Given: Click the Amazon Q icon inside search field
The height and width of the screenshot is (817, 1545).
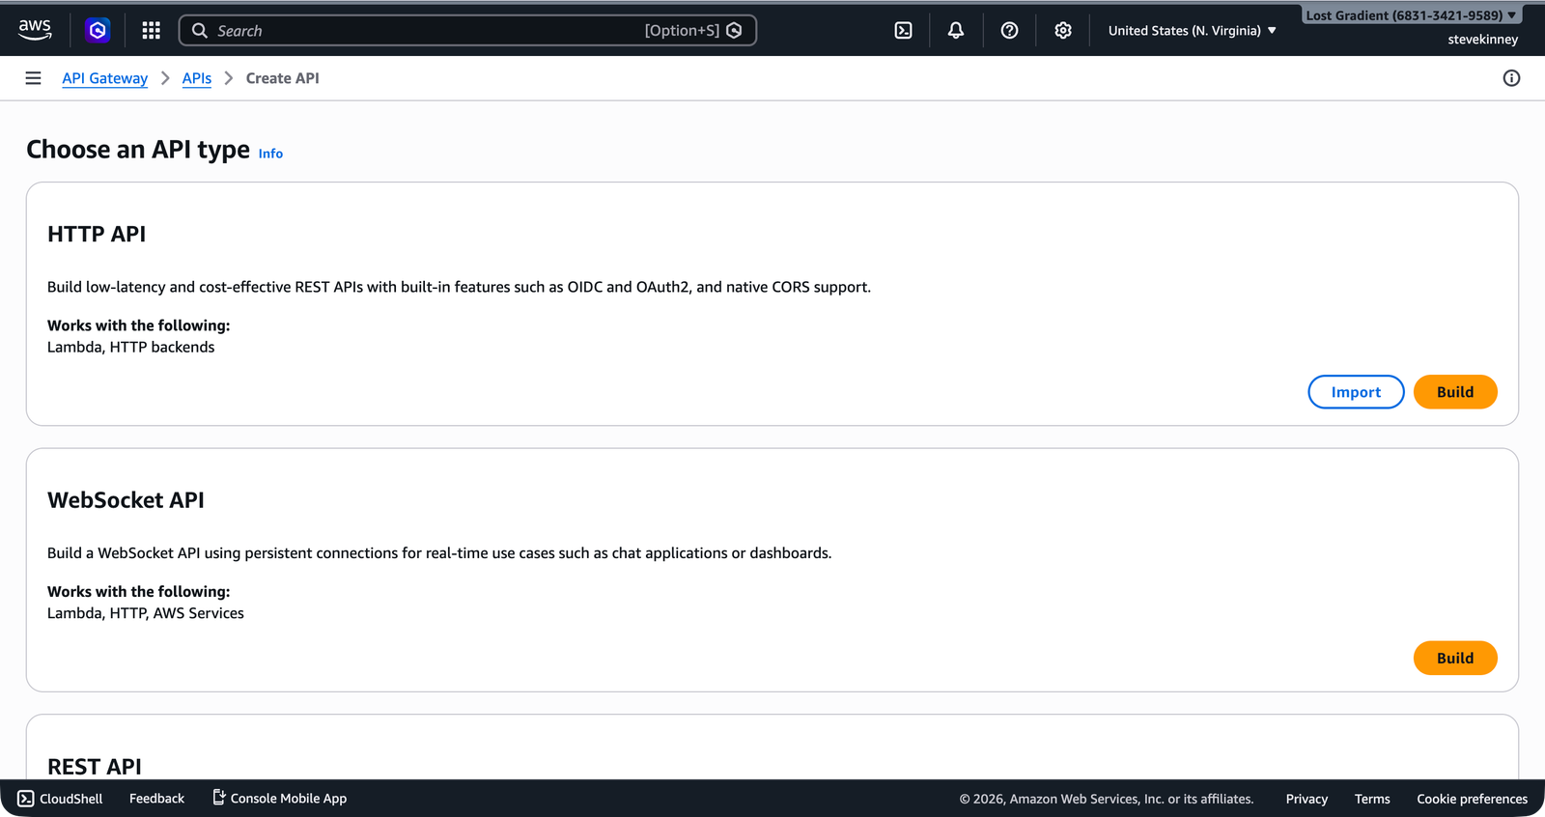Looking at the screenshot, I should pos(734,31).
